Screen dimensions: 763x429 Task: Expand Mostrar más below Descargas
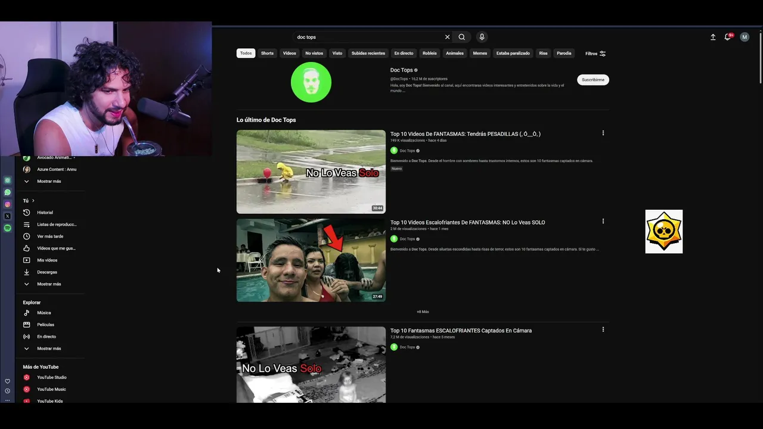(x=50, y=284)
